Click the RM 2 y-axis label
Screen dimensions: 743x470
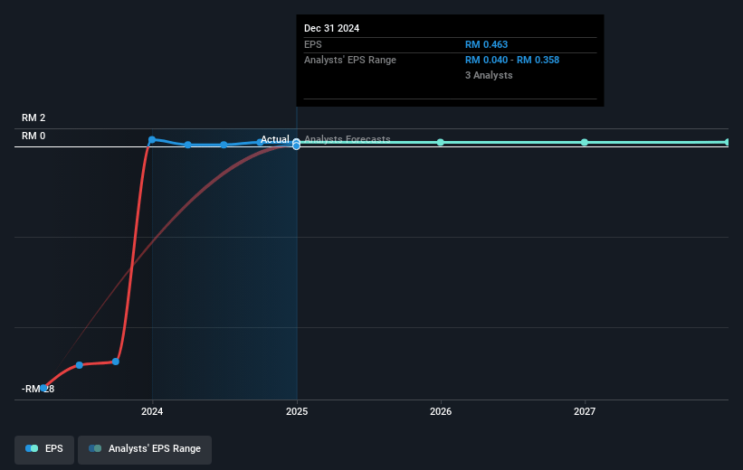pos(33,117)
